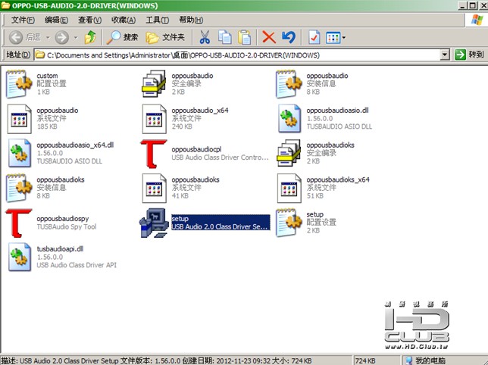Open the Views dropdown arrow

344,38
